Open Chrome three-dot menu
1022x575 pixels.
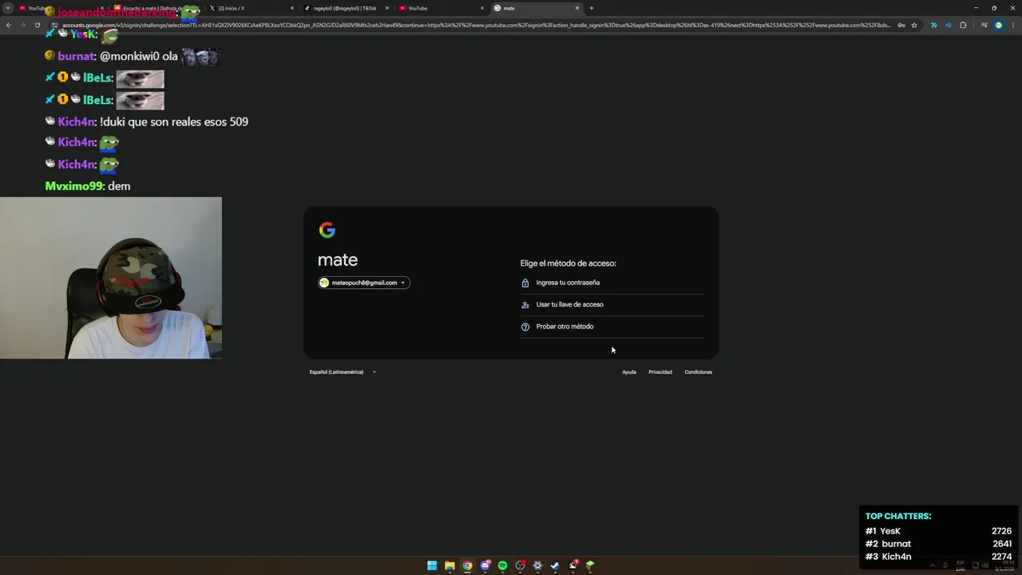coord(1013,25)
